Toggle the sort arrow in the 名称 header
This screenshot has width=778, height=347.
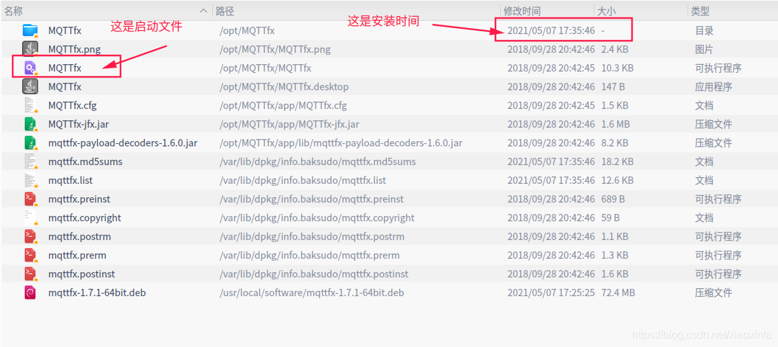click(x=204, y=11)
